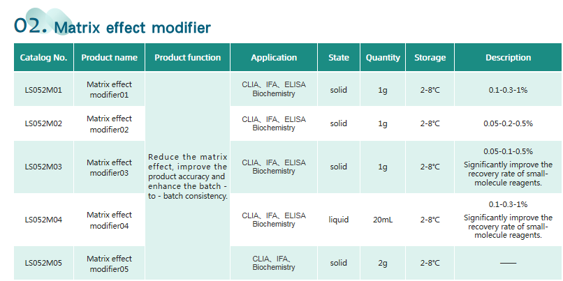This screenshot has width=563, height=281.
Task: Select the Quantity column header
Action: pyautogui.click(x=383, y=57)
